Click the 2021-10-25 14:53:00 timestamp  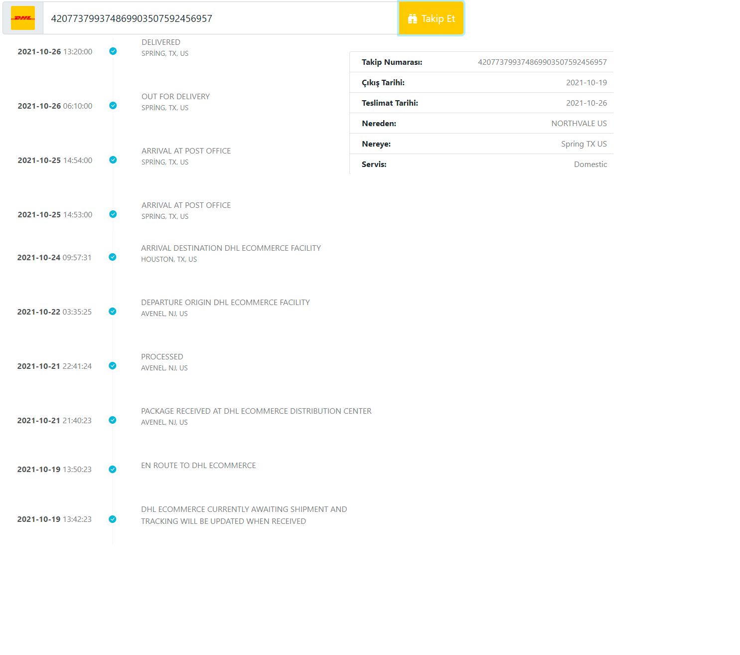(x=55, y=215)
